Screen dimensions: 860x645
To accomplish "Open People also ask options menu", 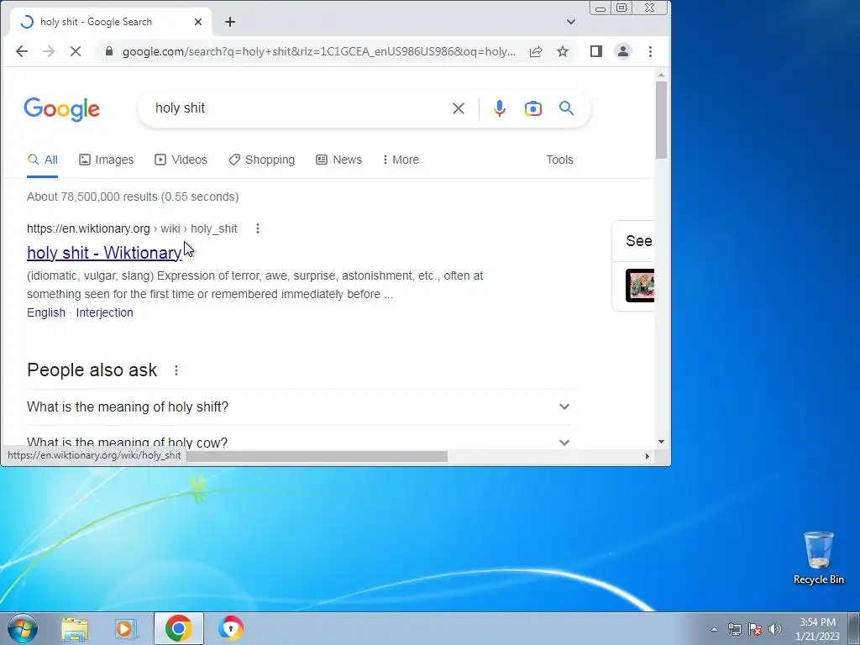I will tap(176, 370).
